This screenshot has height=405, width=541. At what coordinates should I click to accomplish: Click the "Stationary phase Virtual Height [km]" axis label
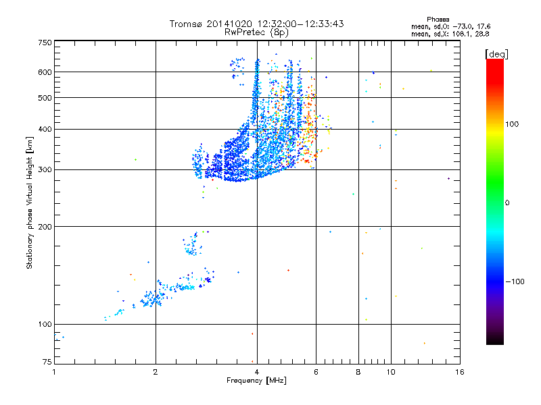pyautogui.click(x=30, y=202)
